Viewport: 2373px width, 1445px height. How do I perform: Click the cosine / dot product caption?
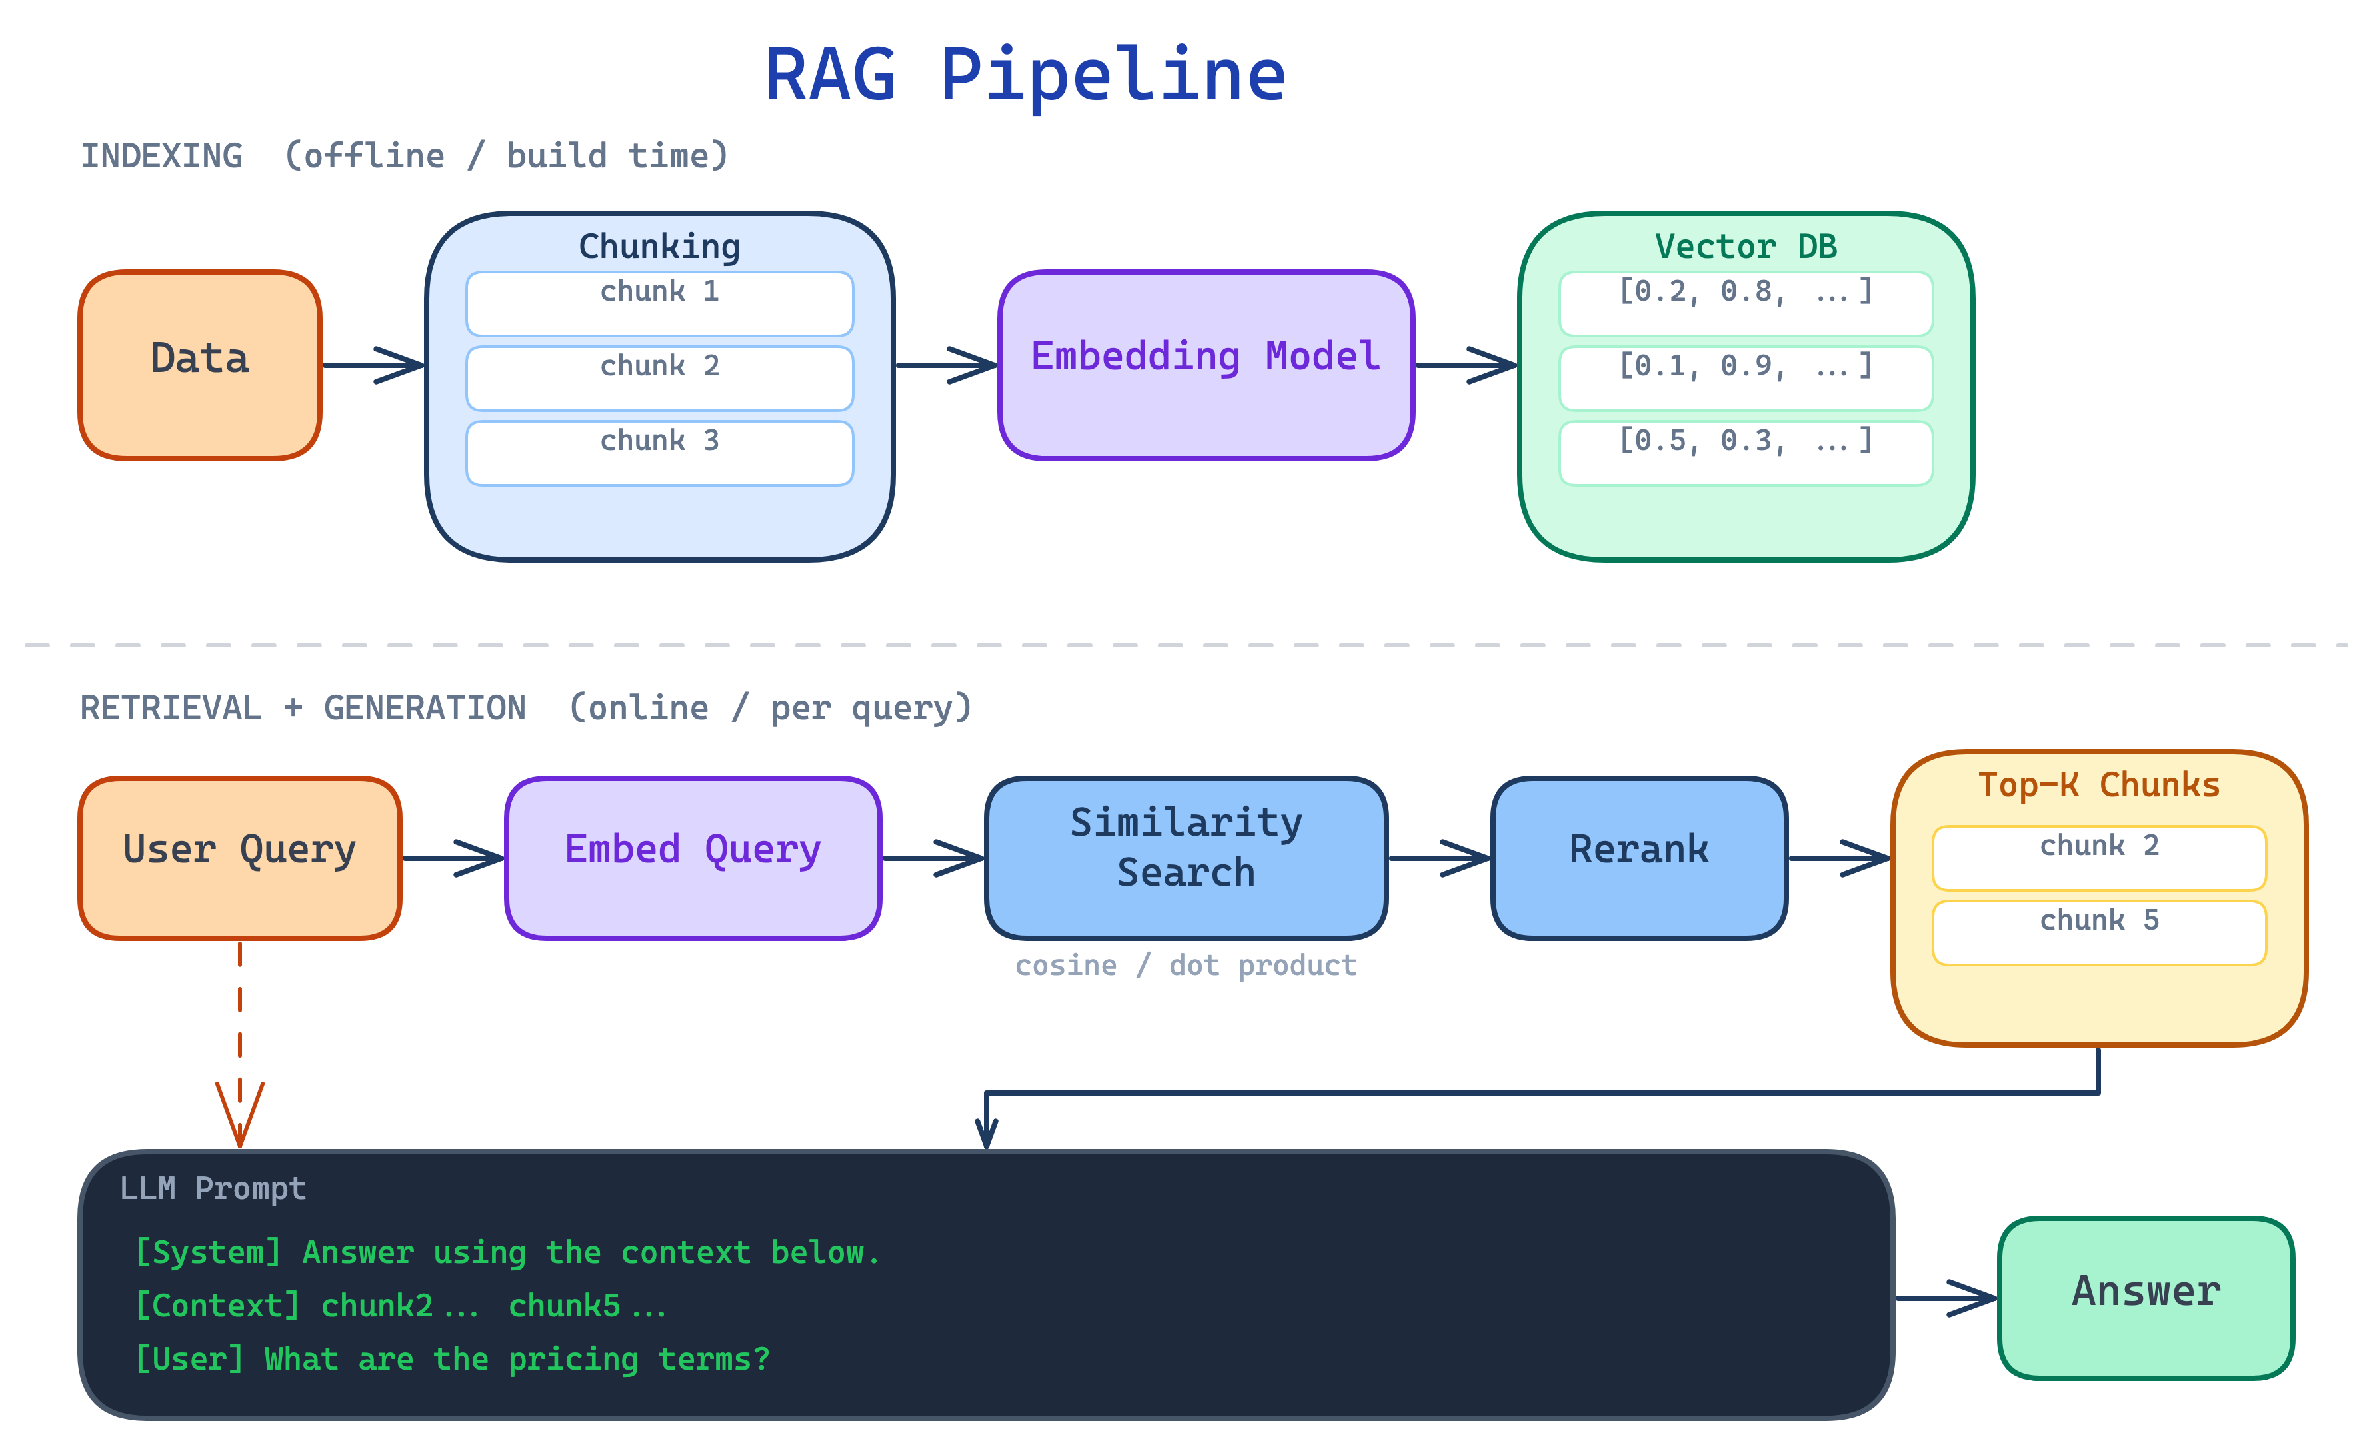pyautogui.click(x=1186, y=964)
